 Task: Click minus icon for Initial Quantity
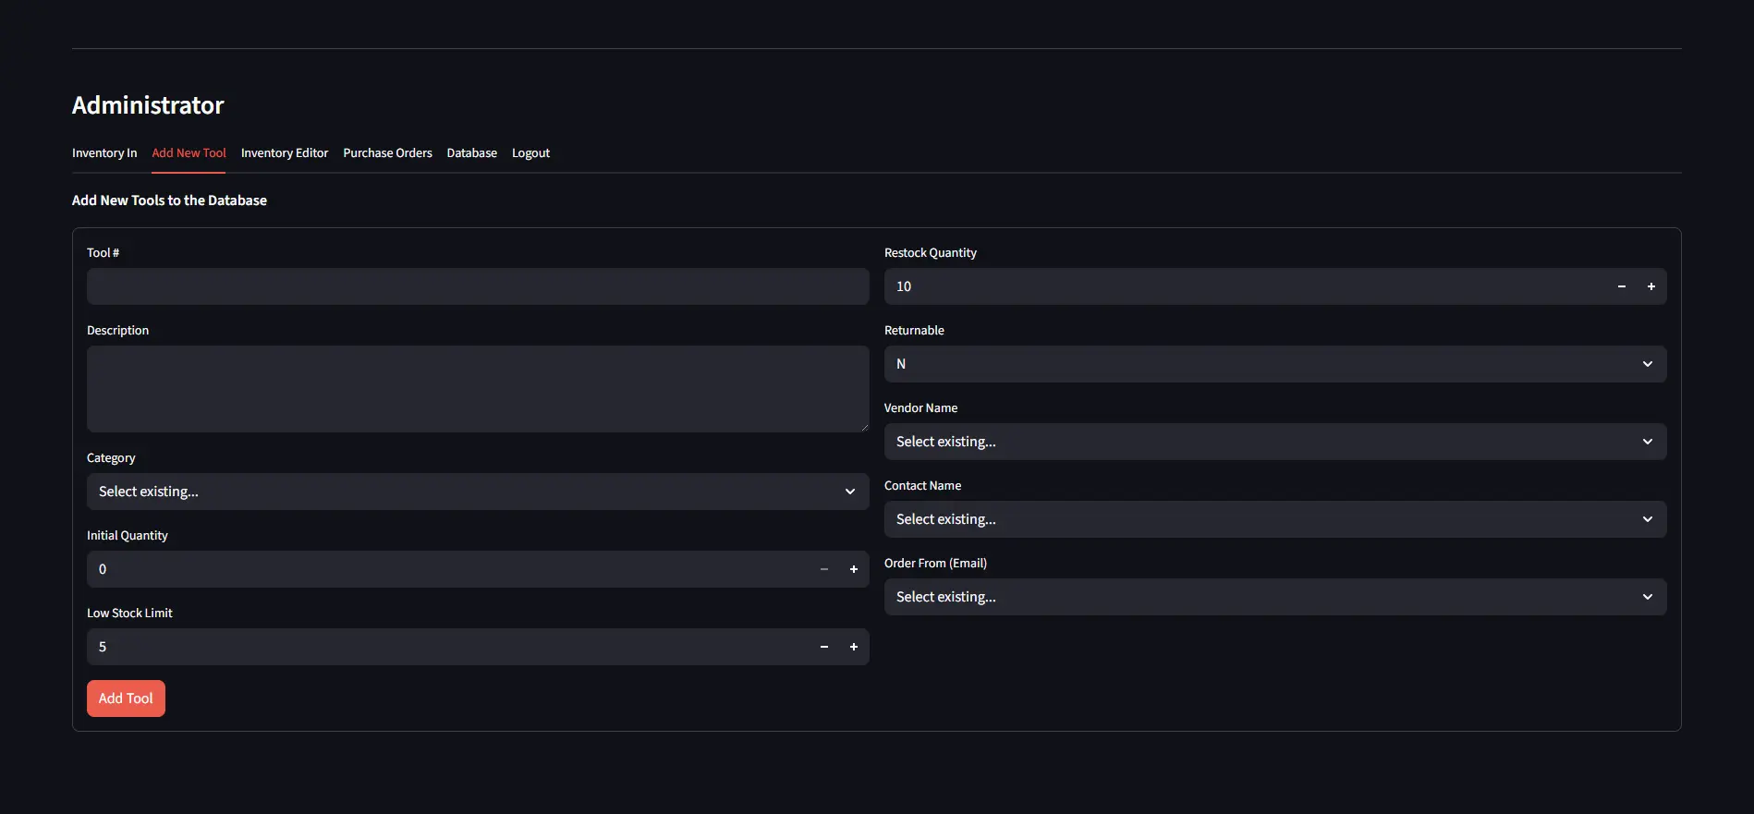tap(823, 569)
